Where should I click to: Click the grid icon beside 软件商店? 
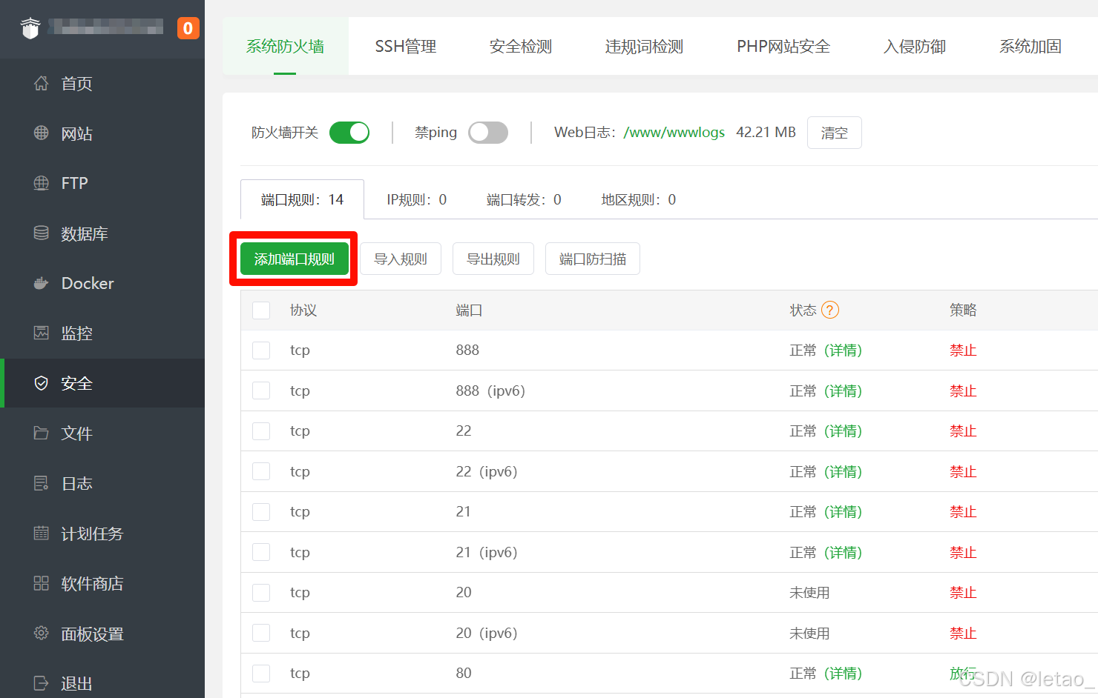click(42, 583)
